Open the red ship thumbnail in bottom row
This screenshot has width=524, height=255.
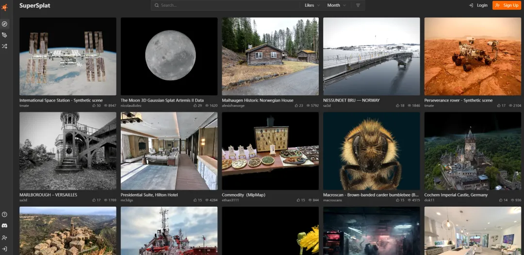pyautogui.click(x=169, y=231)
